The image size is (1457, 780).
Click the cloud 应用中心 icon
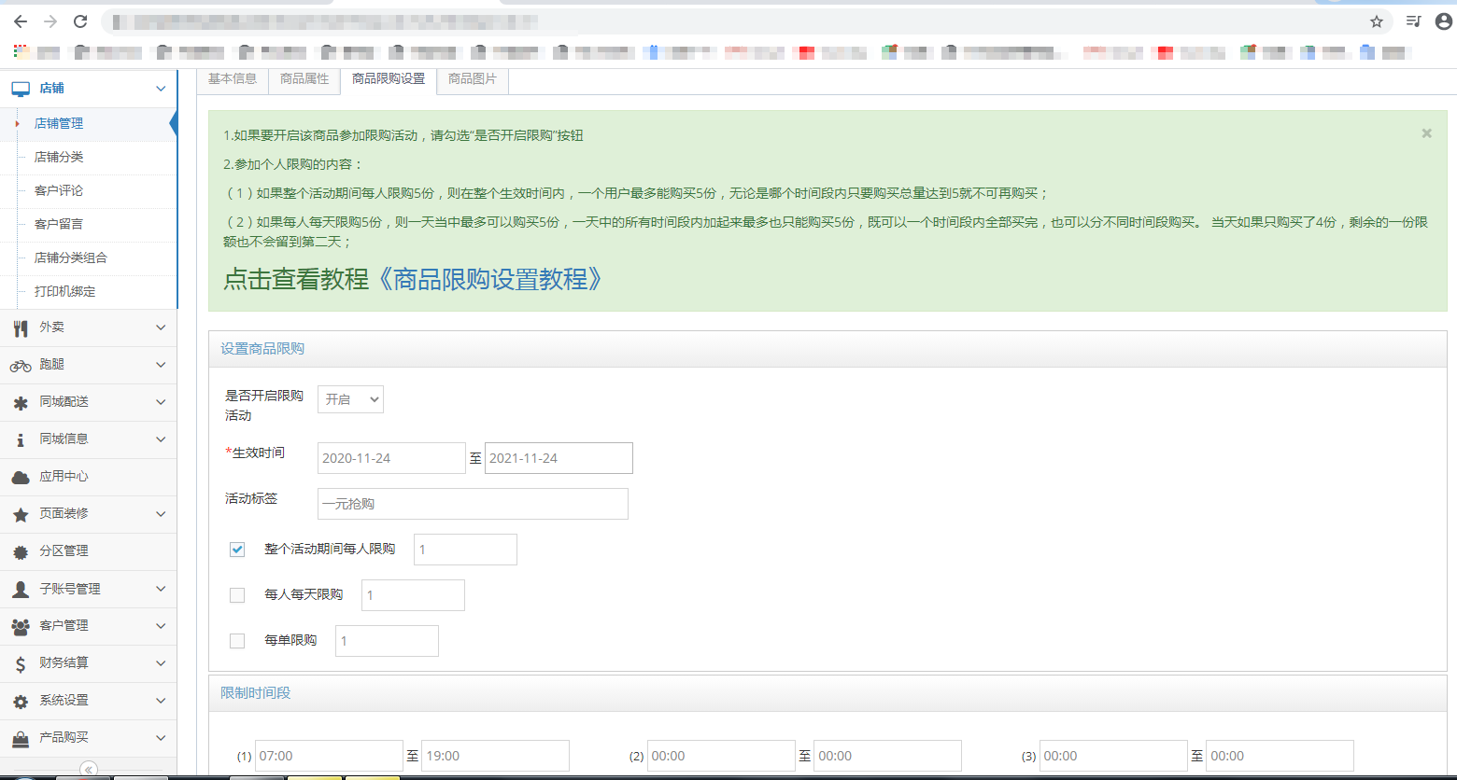pos(21,477)
